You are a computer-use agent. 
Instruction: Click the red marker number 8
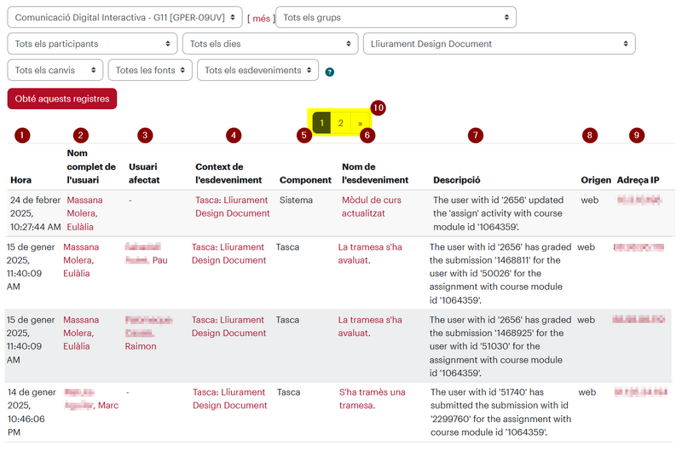590,136
